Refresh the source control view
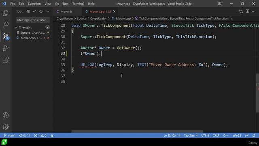The width and height of the screenshot is (259, 146). pos(41,11)
